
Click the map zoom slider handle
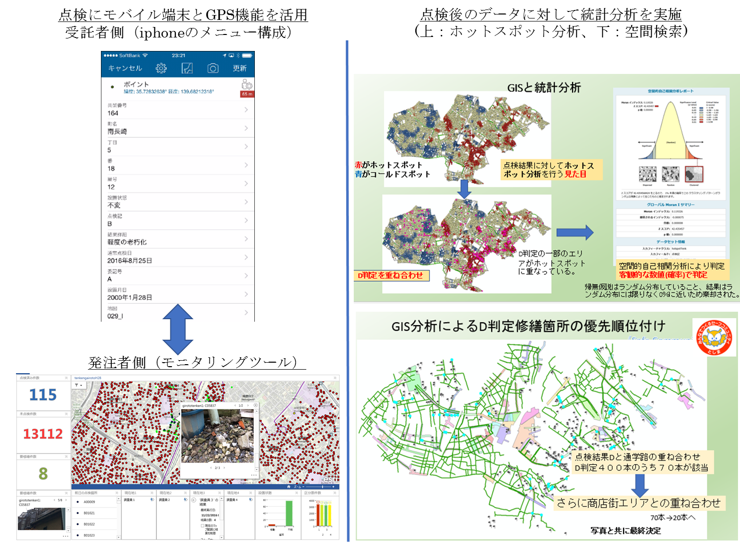pos(322,487)
